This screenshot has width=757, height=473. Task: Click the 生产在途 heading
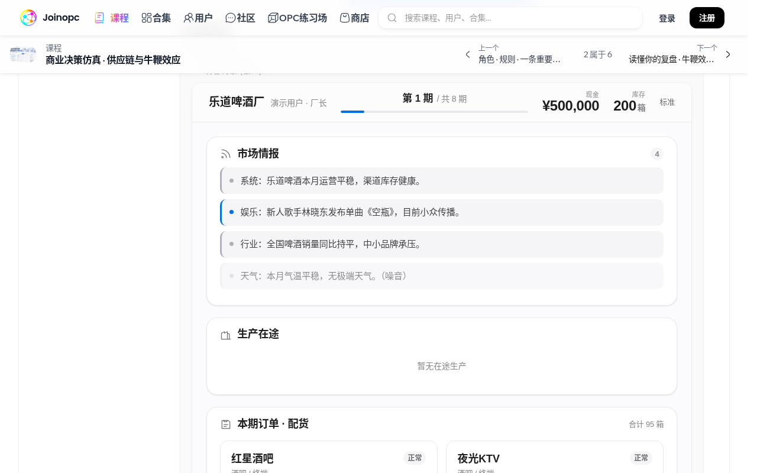coord(258,334)
